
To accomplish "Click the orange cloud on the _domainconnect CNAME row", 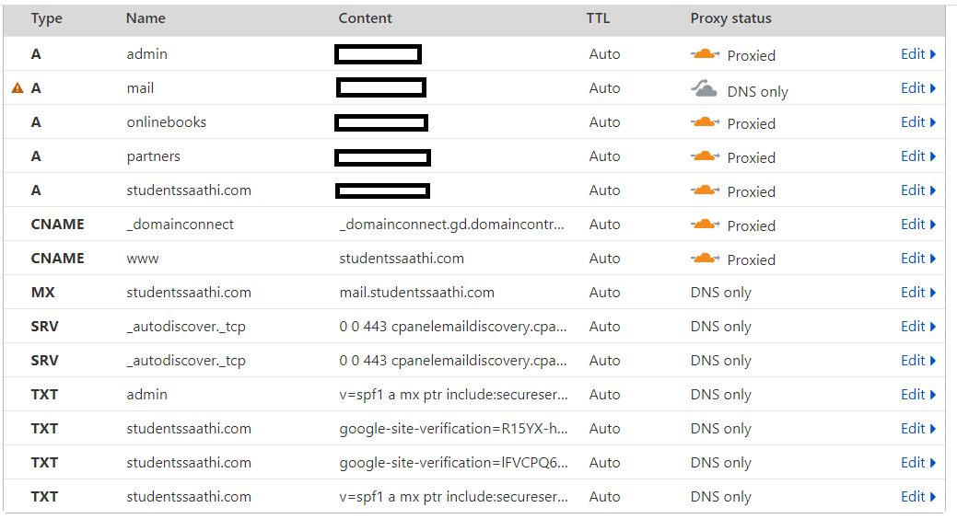I will click(705, 225).
